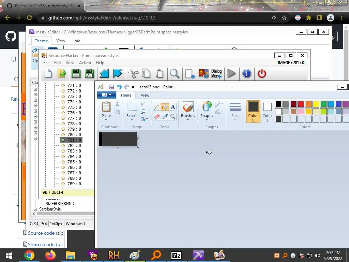Click Open file folder icon in Resource Hacker
The width and height of the screenshot is (349, 262).
[x=61, y=74]
